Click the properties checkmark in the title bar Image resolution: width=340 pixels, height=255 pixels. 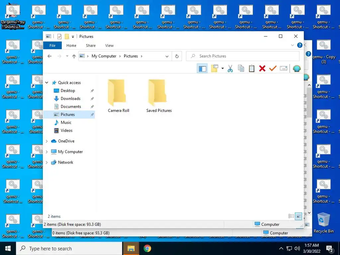coord(59,37)
